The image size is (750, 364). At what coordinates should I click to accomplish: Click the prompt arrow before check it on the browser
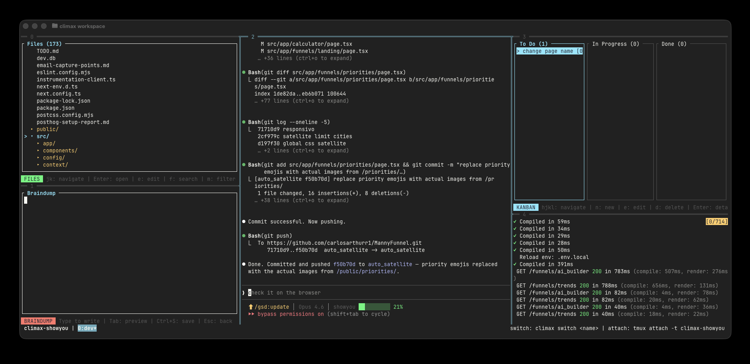[x=243, y=293]
